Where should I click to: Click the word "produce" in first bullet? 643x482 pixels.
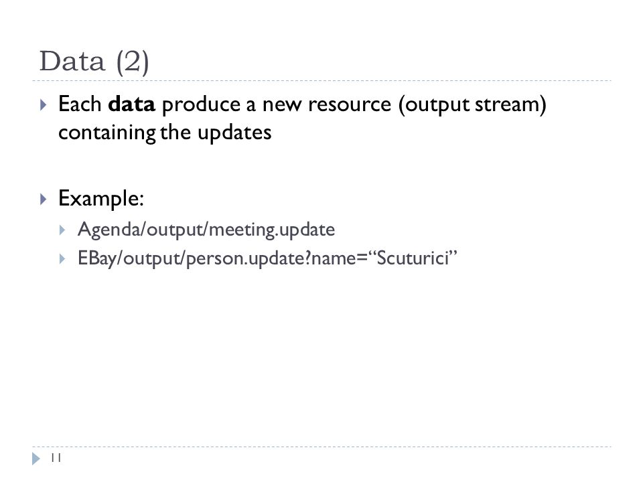[x=202, y=106]
